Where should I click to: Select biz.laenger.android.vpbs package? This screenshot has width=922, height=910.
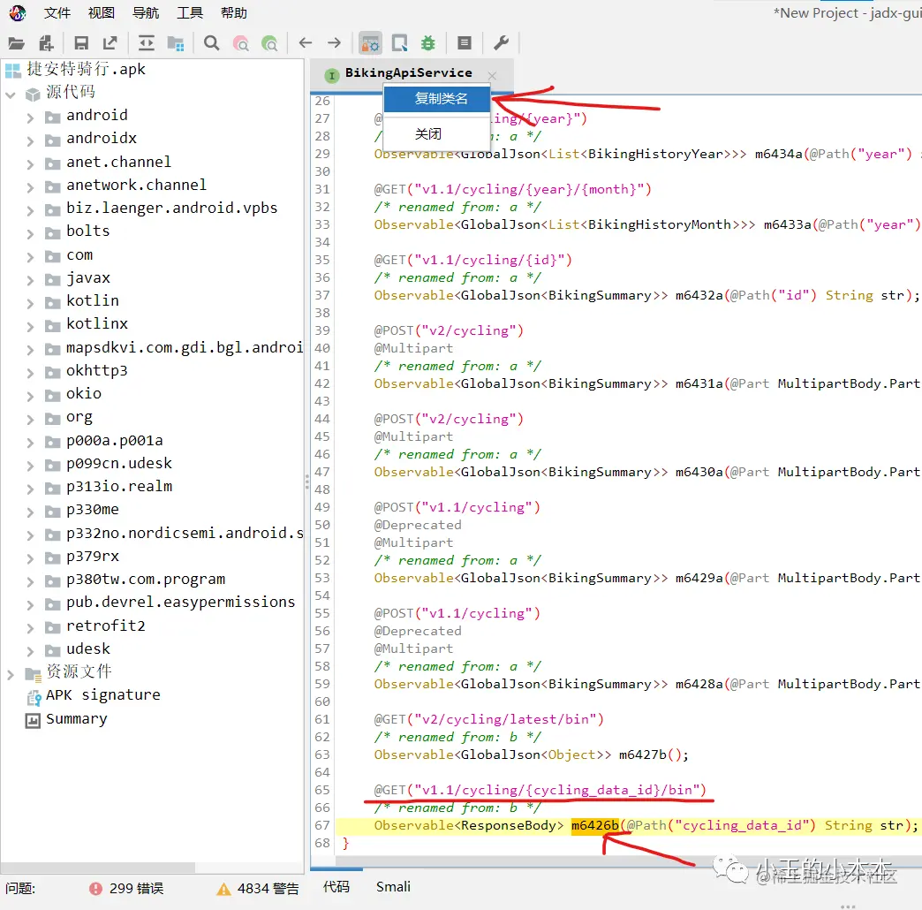click(171, 208)
